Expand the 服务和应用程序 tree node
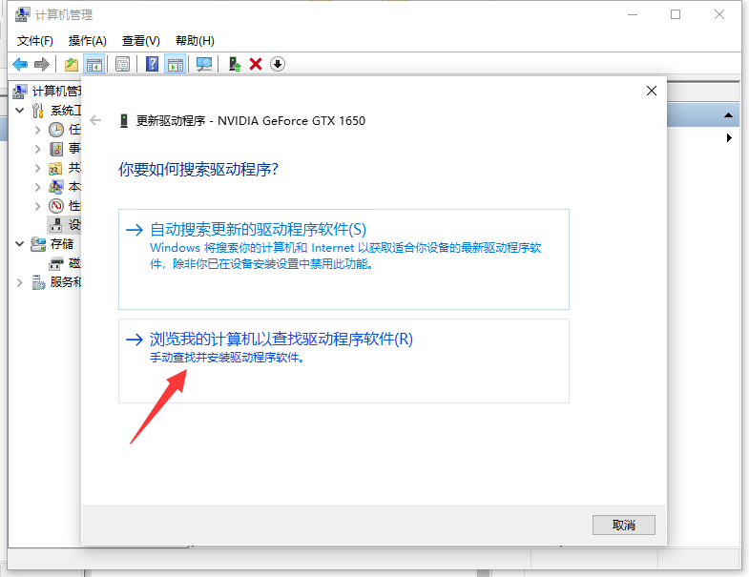 pyautogui.click(x=20, y=282)
